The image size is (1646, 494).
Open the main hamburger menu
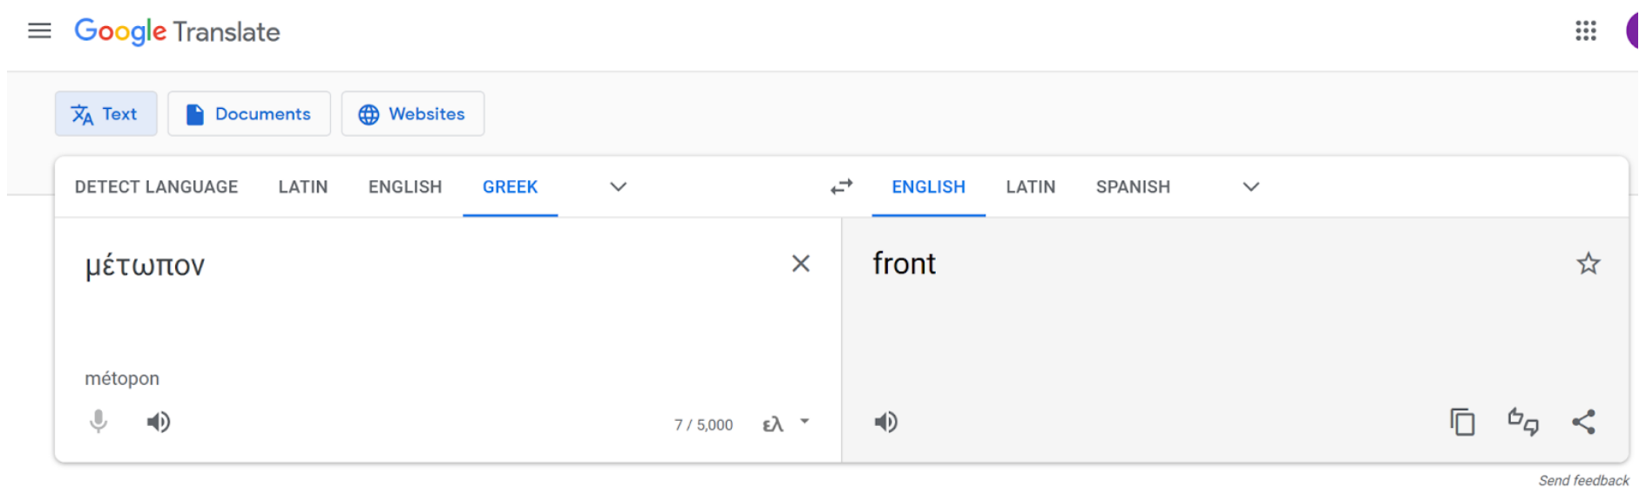point(39,31)
